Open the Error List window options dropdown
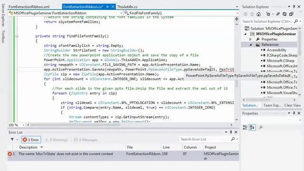 [226, 132]
